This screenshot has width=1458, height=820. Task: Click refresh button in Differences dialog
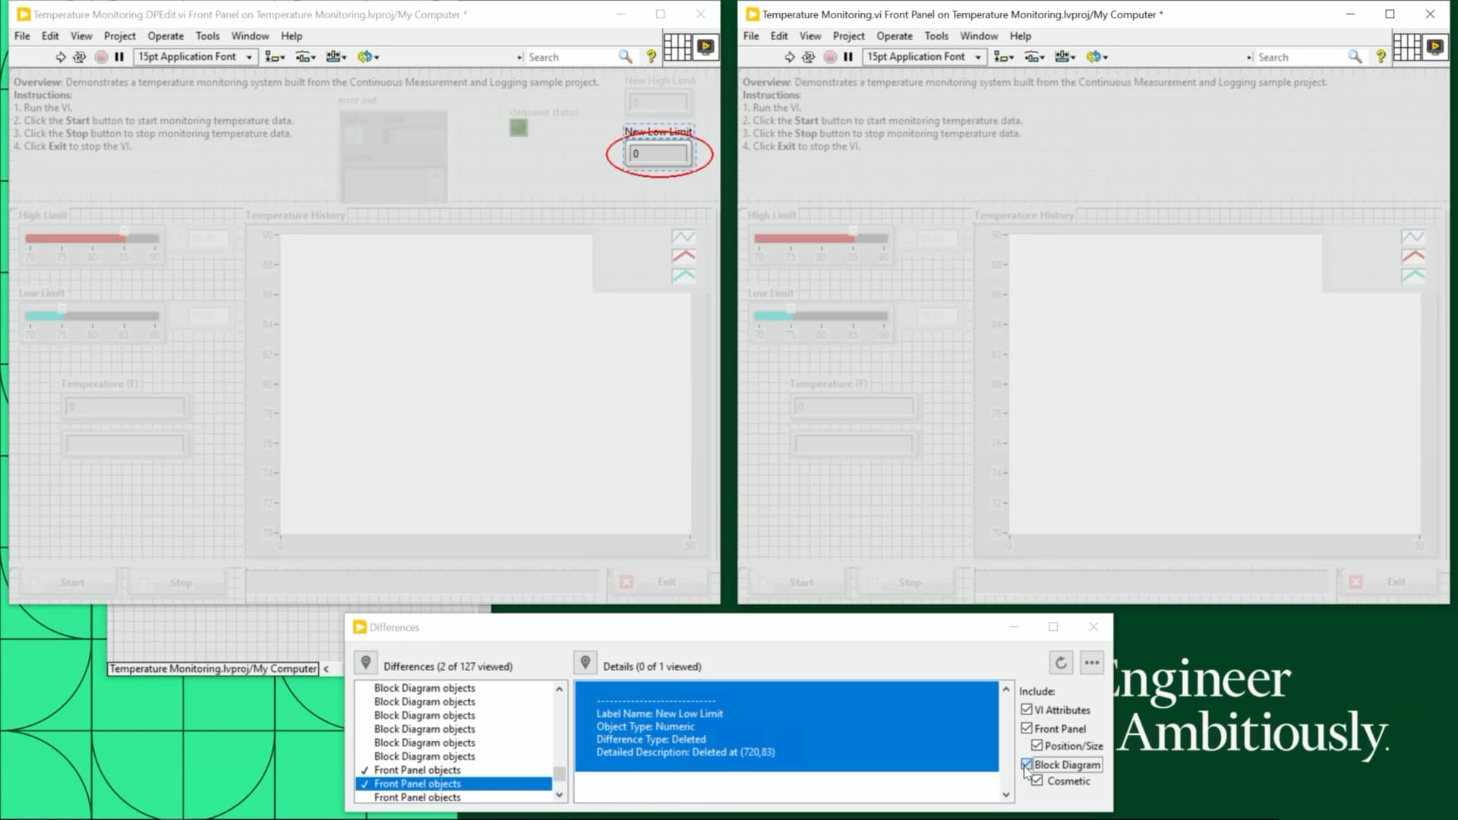click(x=1061, y=663)
